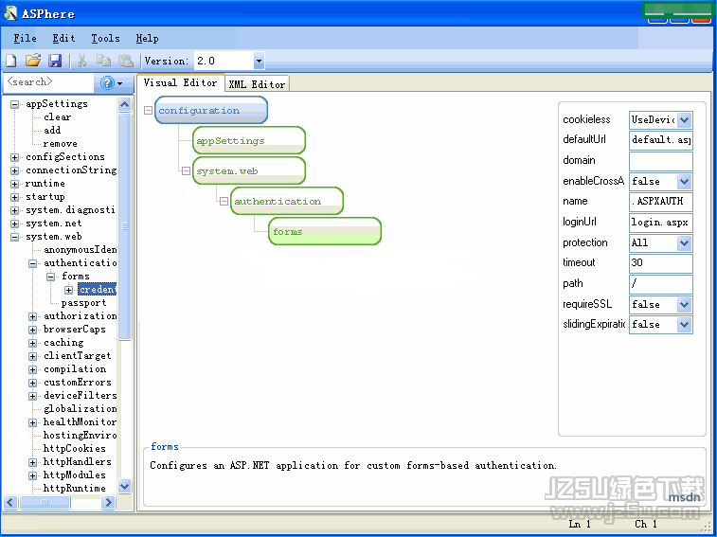Image resolution: width=717 pixels, height=537 pixels.
Task: Select the forms box in the diagram
Action: 325,231
